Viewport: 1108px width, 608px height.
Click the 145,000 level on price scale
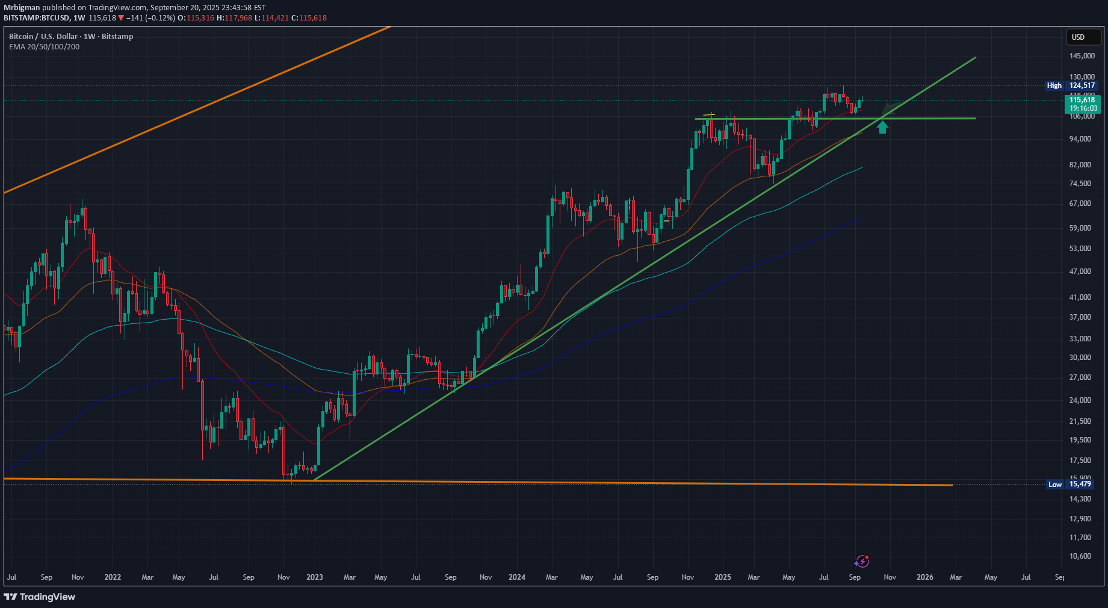click(x=1082, y=56)
